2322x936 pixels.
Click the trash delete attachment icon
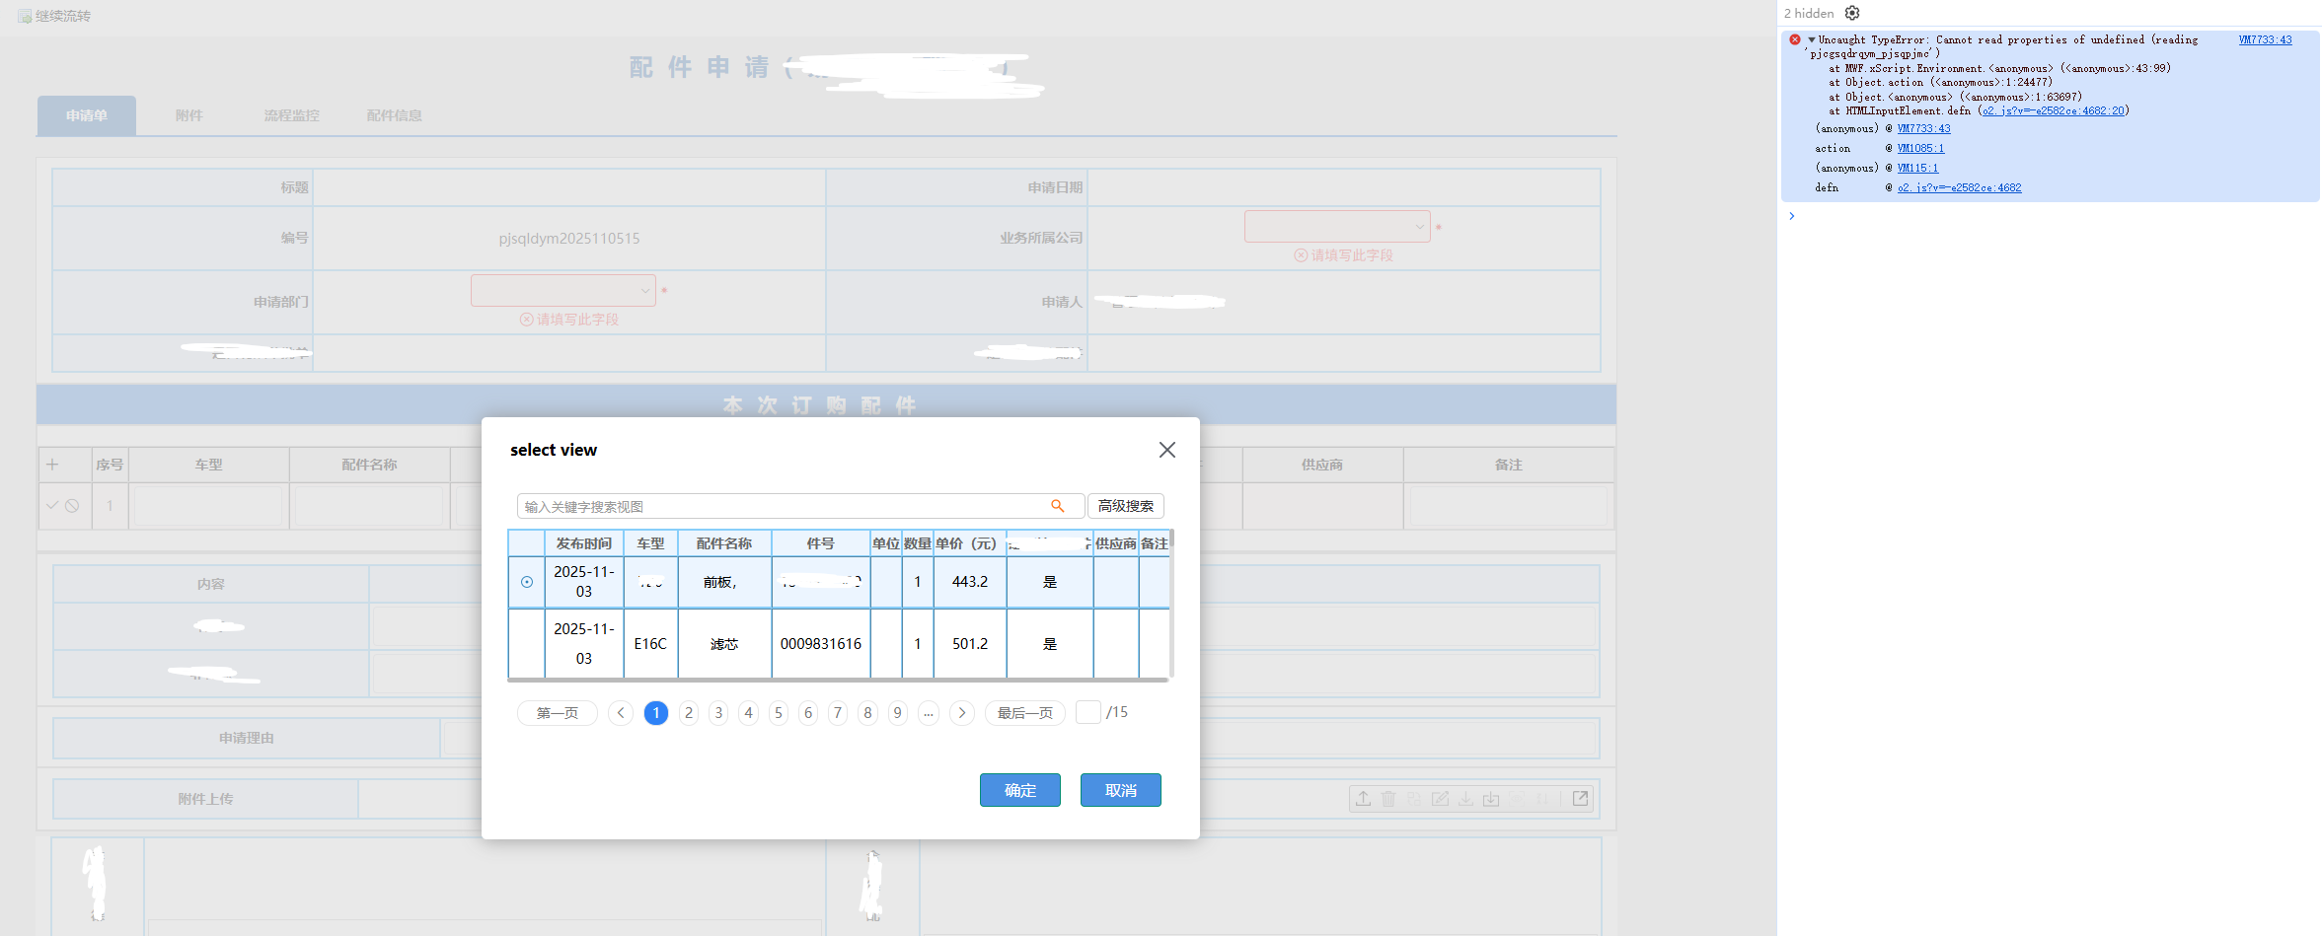point(1388,799)
